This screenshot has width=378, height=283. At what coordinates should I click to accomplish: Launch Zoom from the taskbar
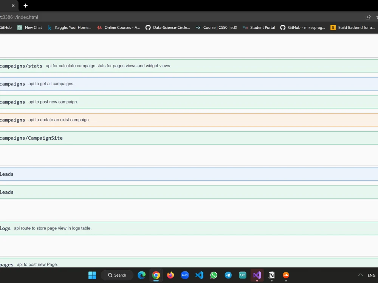click(185, 275)
